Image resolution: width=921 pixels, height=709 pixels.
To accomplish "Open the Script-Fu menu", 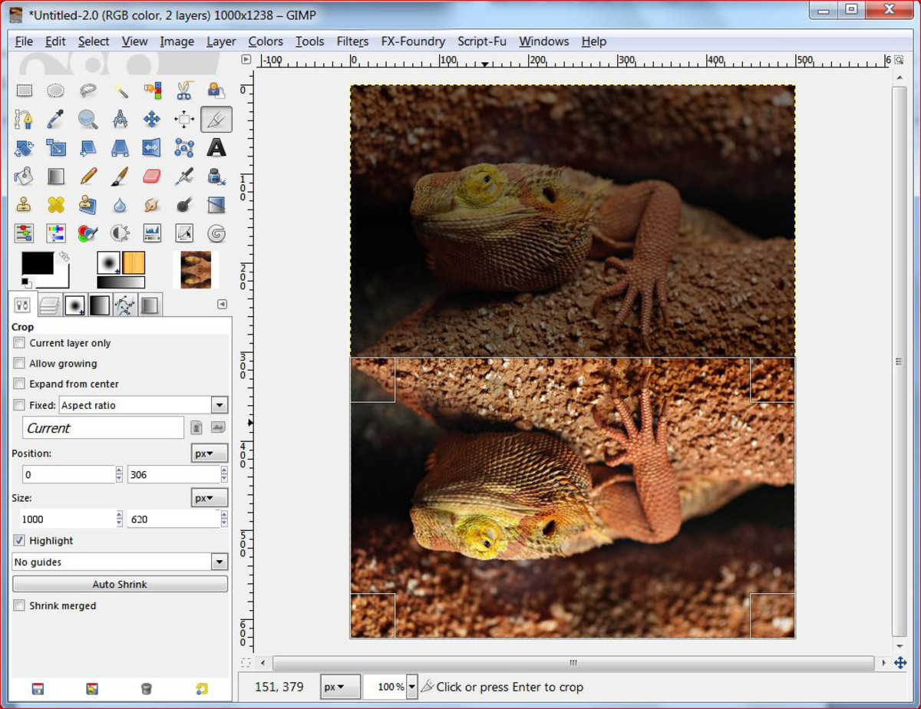I will coord(481,41).
